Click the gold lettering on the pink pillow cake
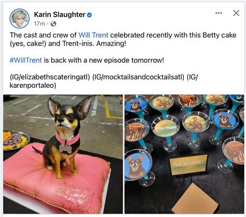 (x=74, y=197)
